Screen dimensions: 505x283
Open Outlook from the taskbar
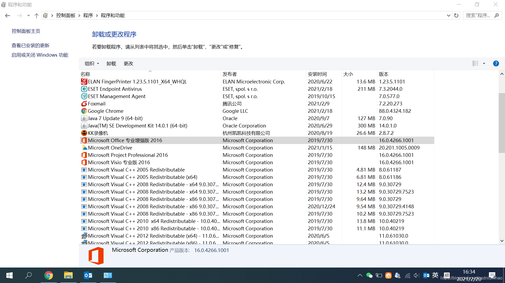coord(88,275)
